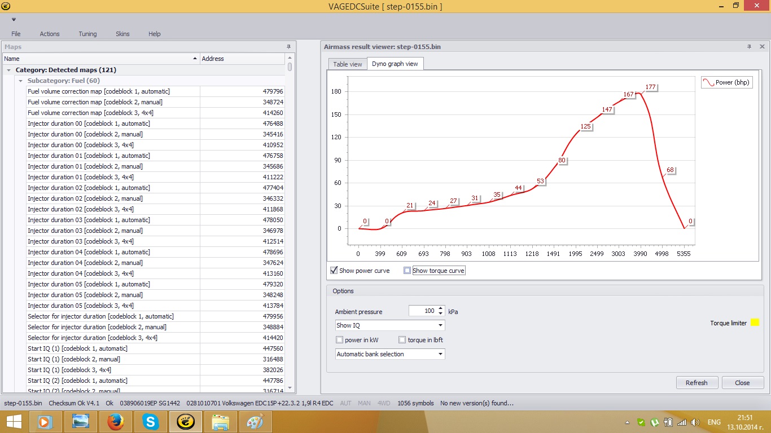This screenshot has width=771, height=433.
Task: Close the Airmass result viewer panel with X
Action: click(x=762, y=47)
